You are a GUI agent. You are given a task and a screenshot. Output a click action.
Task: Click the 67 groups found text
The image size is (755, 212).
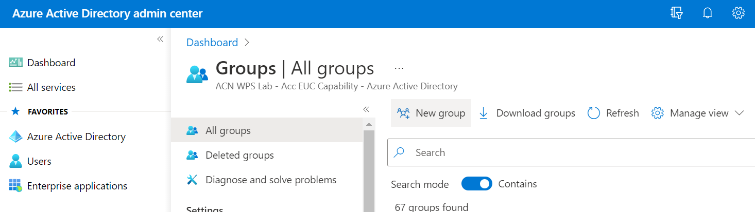click(432, 207)
